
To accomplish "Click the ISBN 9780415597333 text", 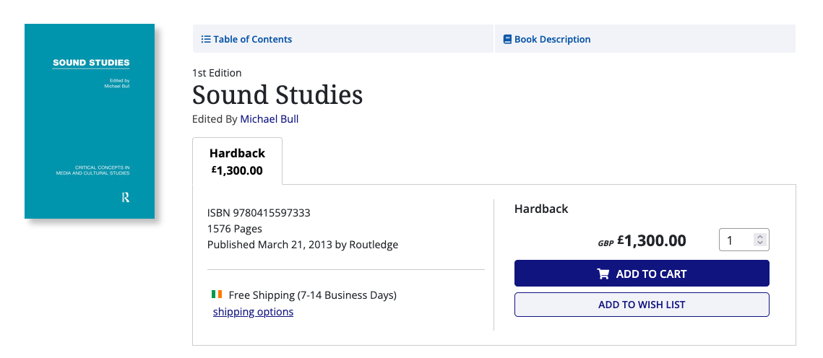I will [259, 213].
